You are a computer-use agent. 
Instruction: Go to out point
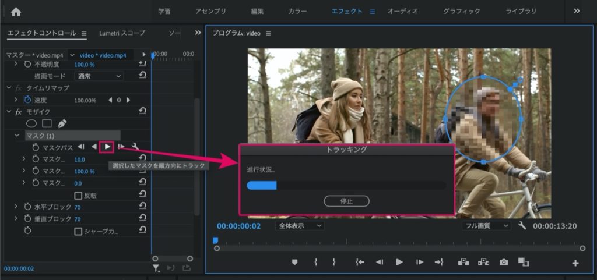tap(439, 262)
